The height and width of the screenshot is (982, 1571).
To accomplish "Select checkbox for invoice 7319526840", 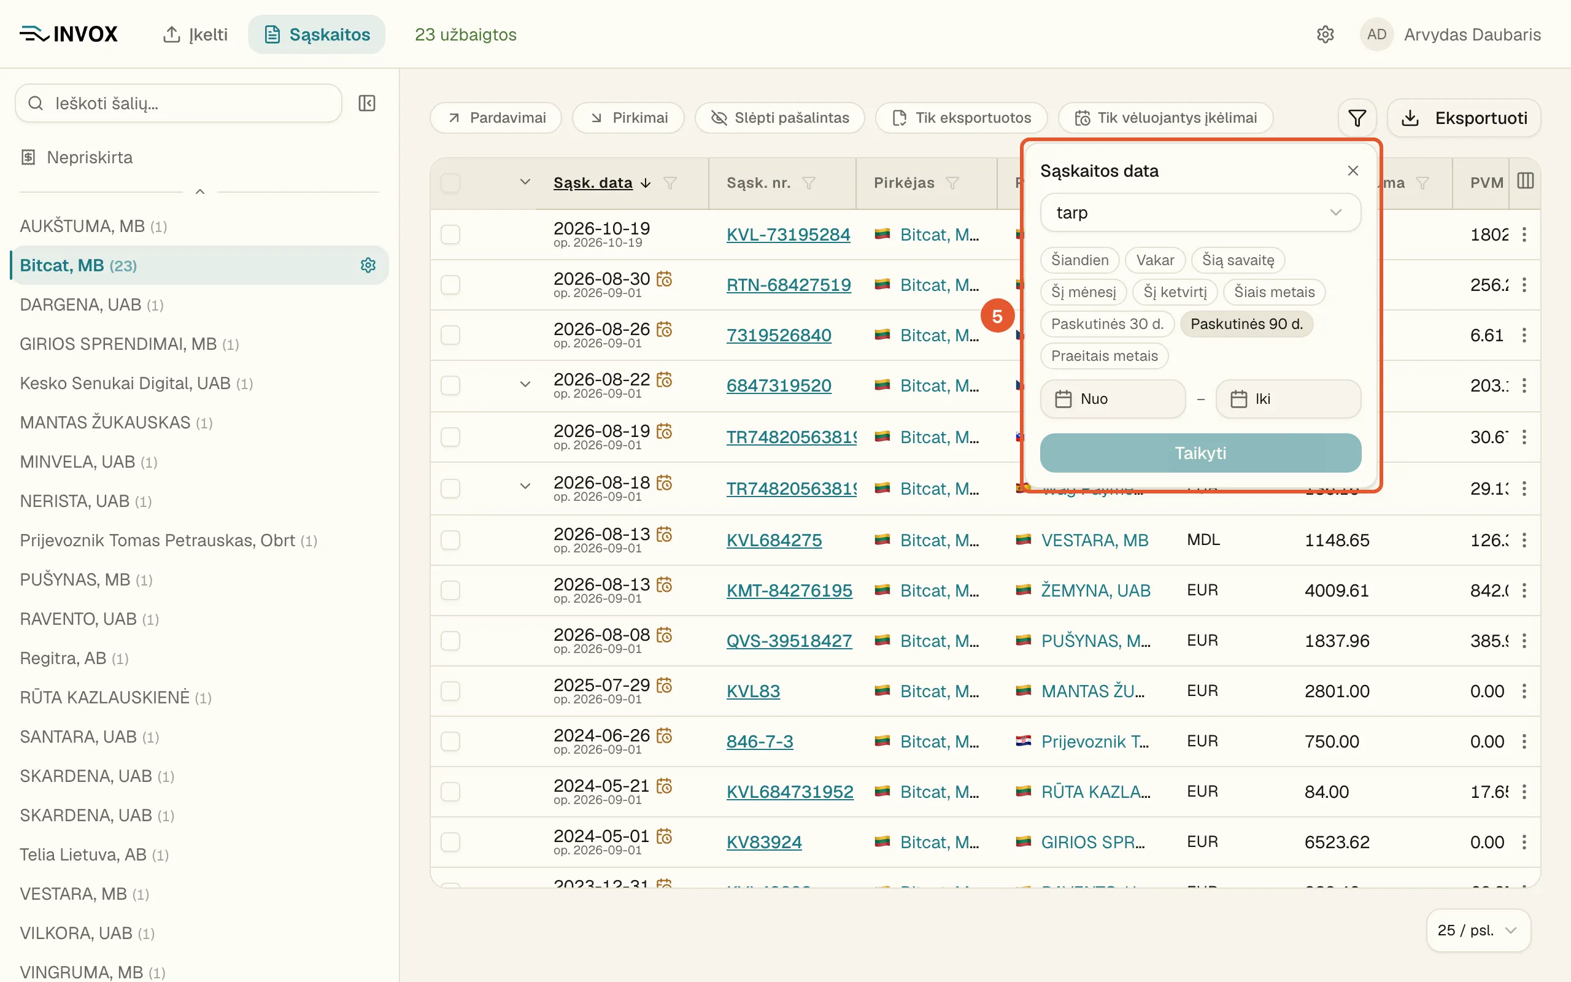I will click(450, 335).
